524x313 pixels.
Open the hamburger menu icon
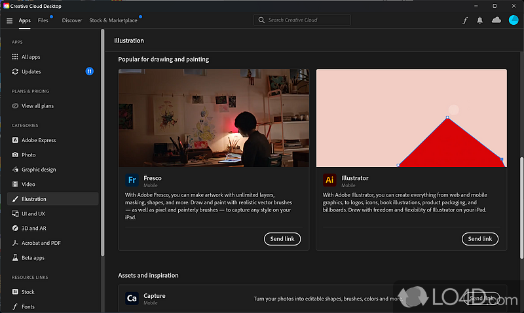click(x=9, y=20)
